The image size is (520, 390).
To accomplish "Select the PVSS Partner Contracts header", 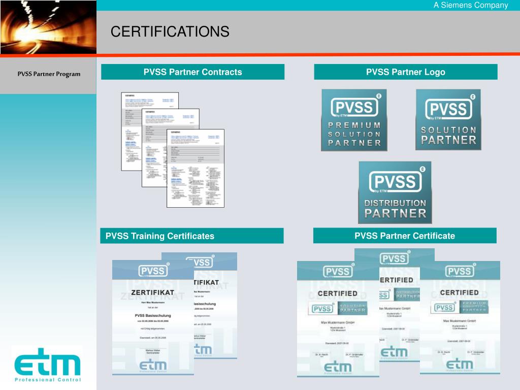I will pyautogui.click(x=192, y=72).
